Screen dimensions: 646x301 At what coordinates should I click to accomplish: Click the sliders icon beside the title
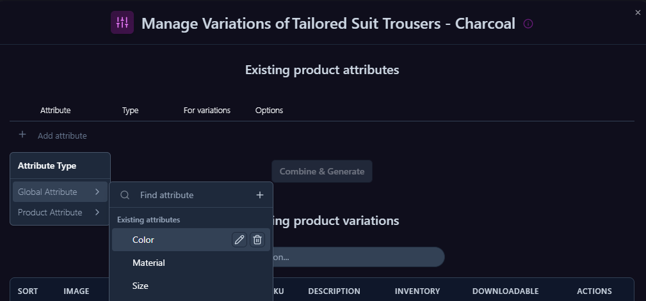point(122,23)
